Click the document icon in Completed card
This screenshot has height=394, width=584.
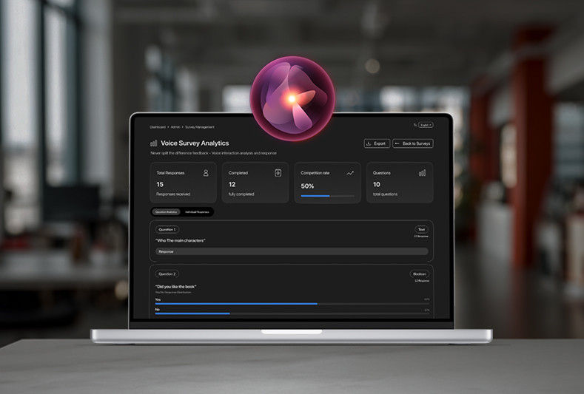click(x=278, y=173)
